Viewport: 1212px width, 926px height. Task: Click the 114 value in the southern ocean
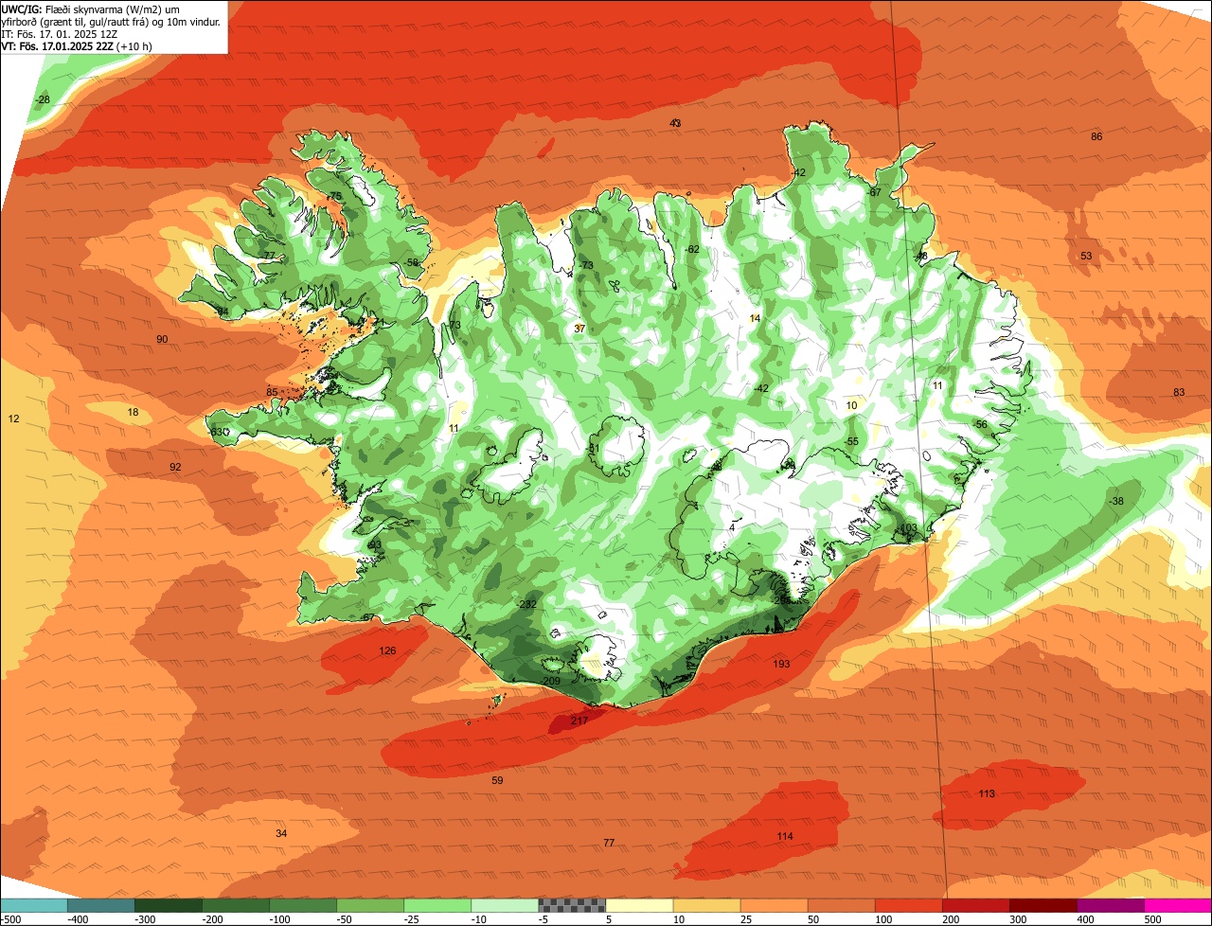click(x=784, y=837)
